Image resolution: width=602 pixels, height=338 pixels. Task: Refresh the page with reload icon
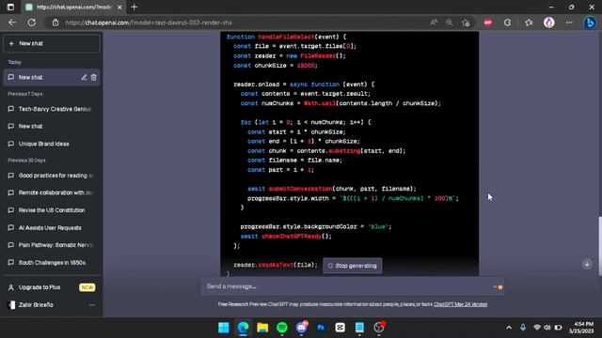click(32, 23)
